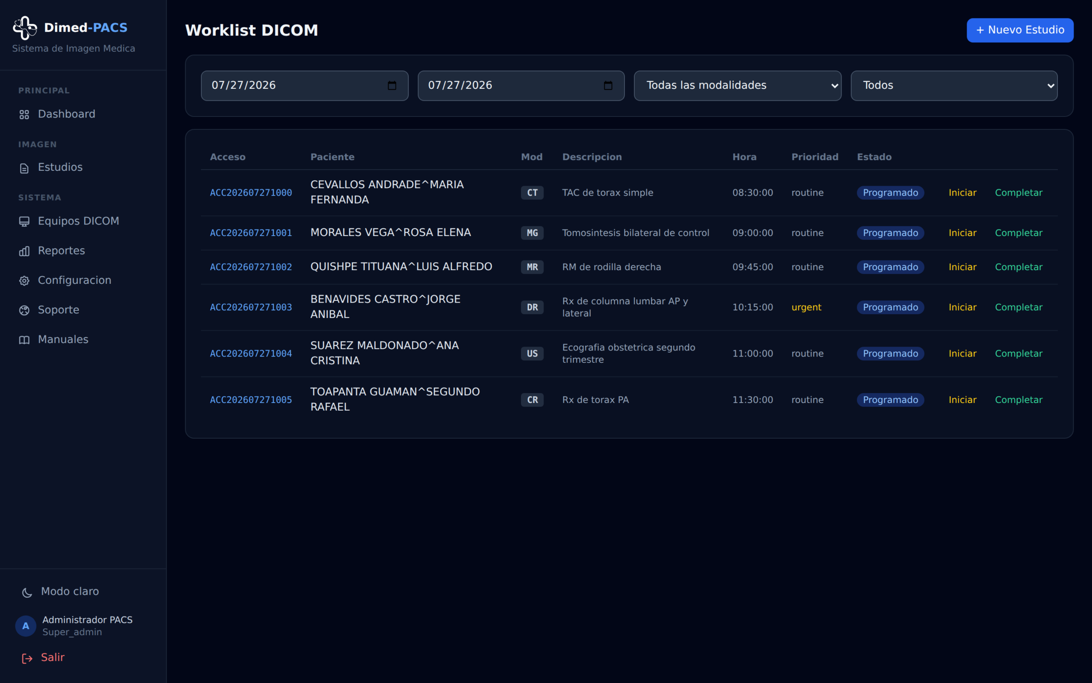Open calendar picker on second date field
Image resolution: width=1092 pixels, height=683 pixels.
[608, 85]
